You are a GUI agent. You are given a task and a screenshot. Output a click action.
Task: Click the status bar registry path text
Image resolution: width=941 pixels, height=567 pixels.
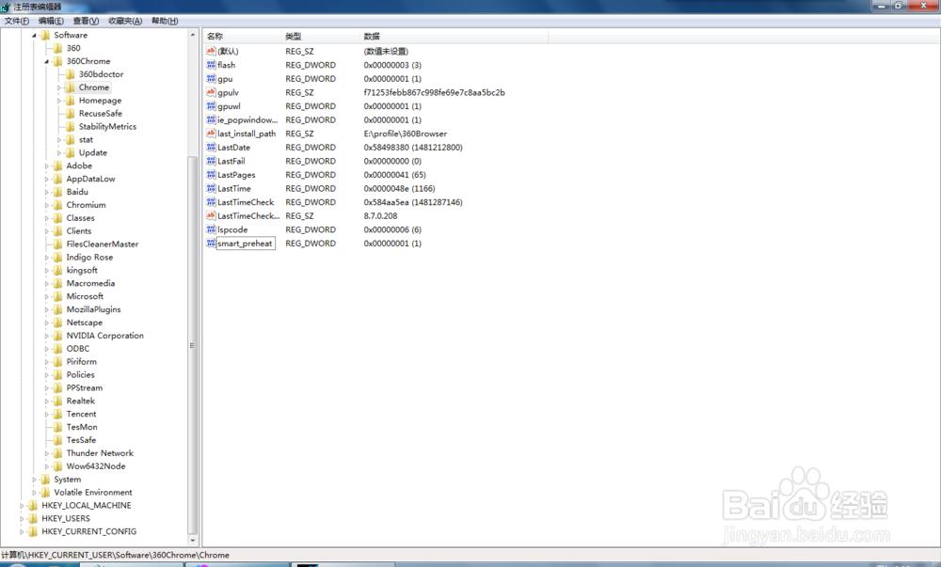(x=115, y=555)
